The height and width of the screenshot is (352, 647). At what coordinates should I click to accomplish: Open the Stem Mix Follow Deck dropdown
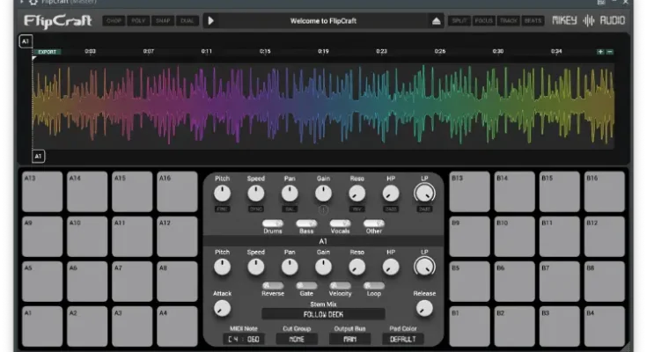323,313
